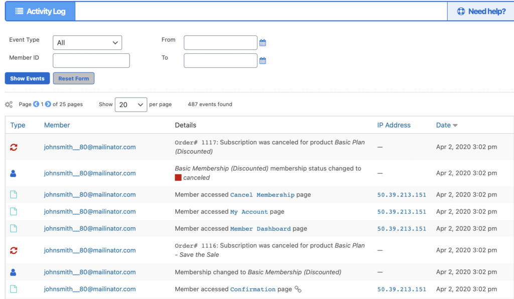
Task: Click the user icon in status changed to canceled row
Action: tap(13, 173)
